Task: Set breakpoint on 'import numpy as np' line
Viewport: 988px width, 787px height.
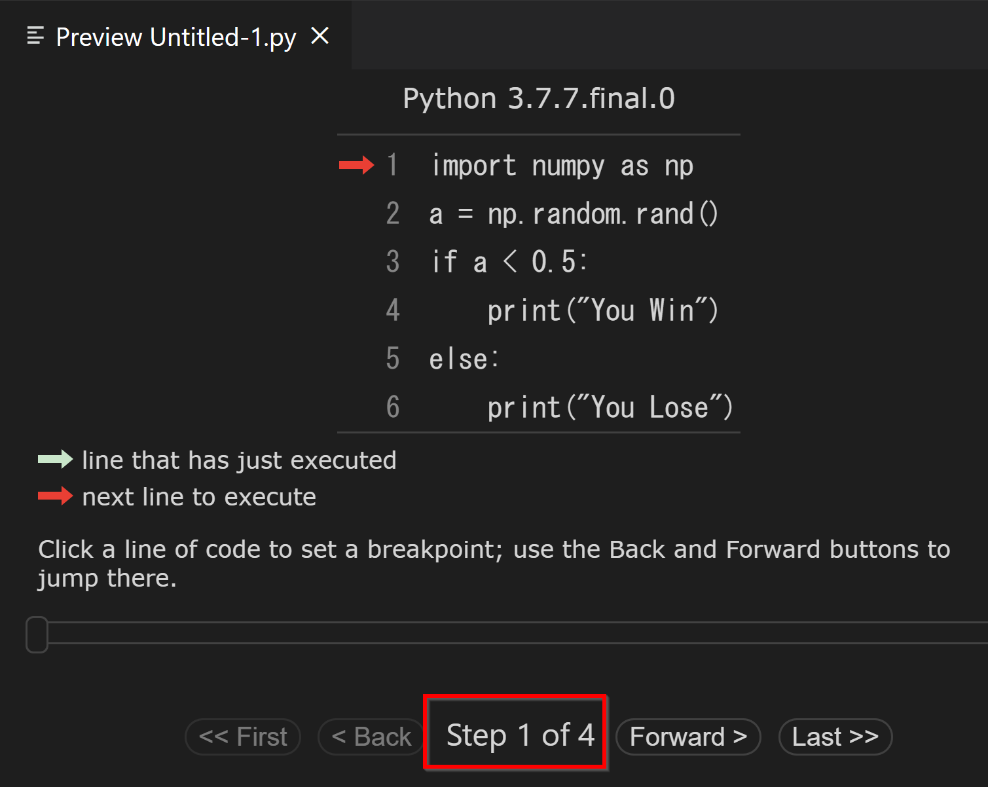Action: [562, 166]
